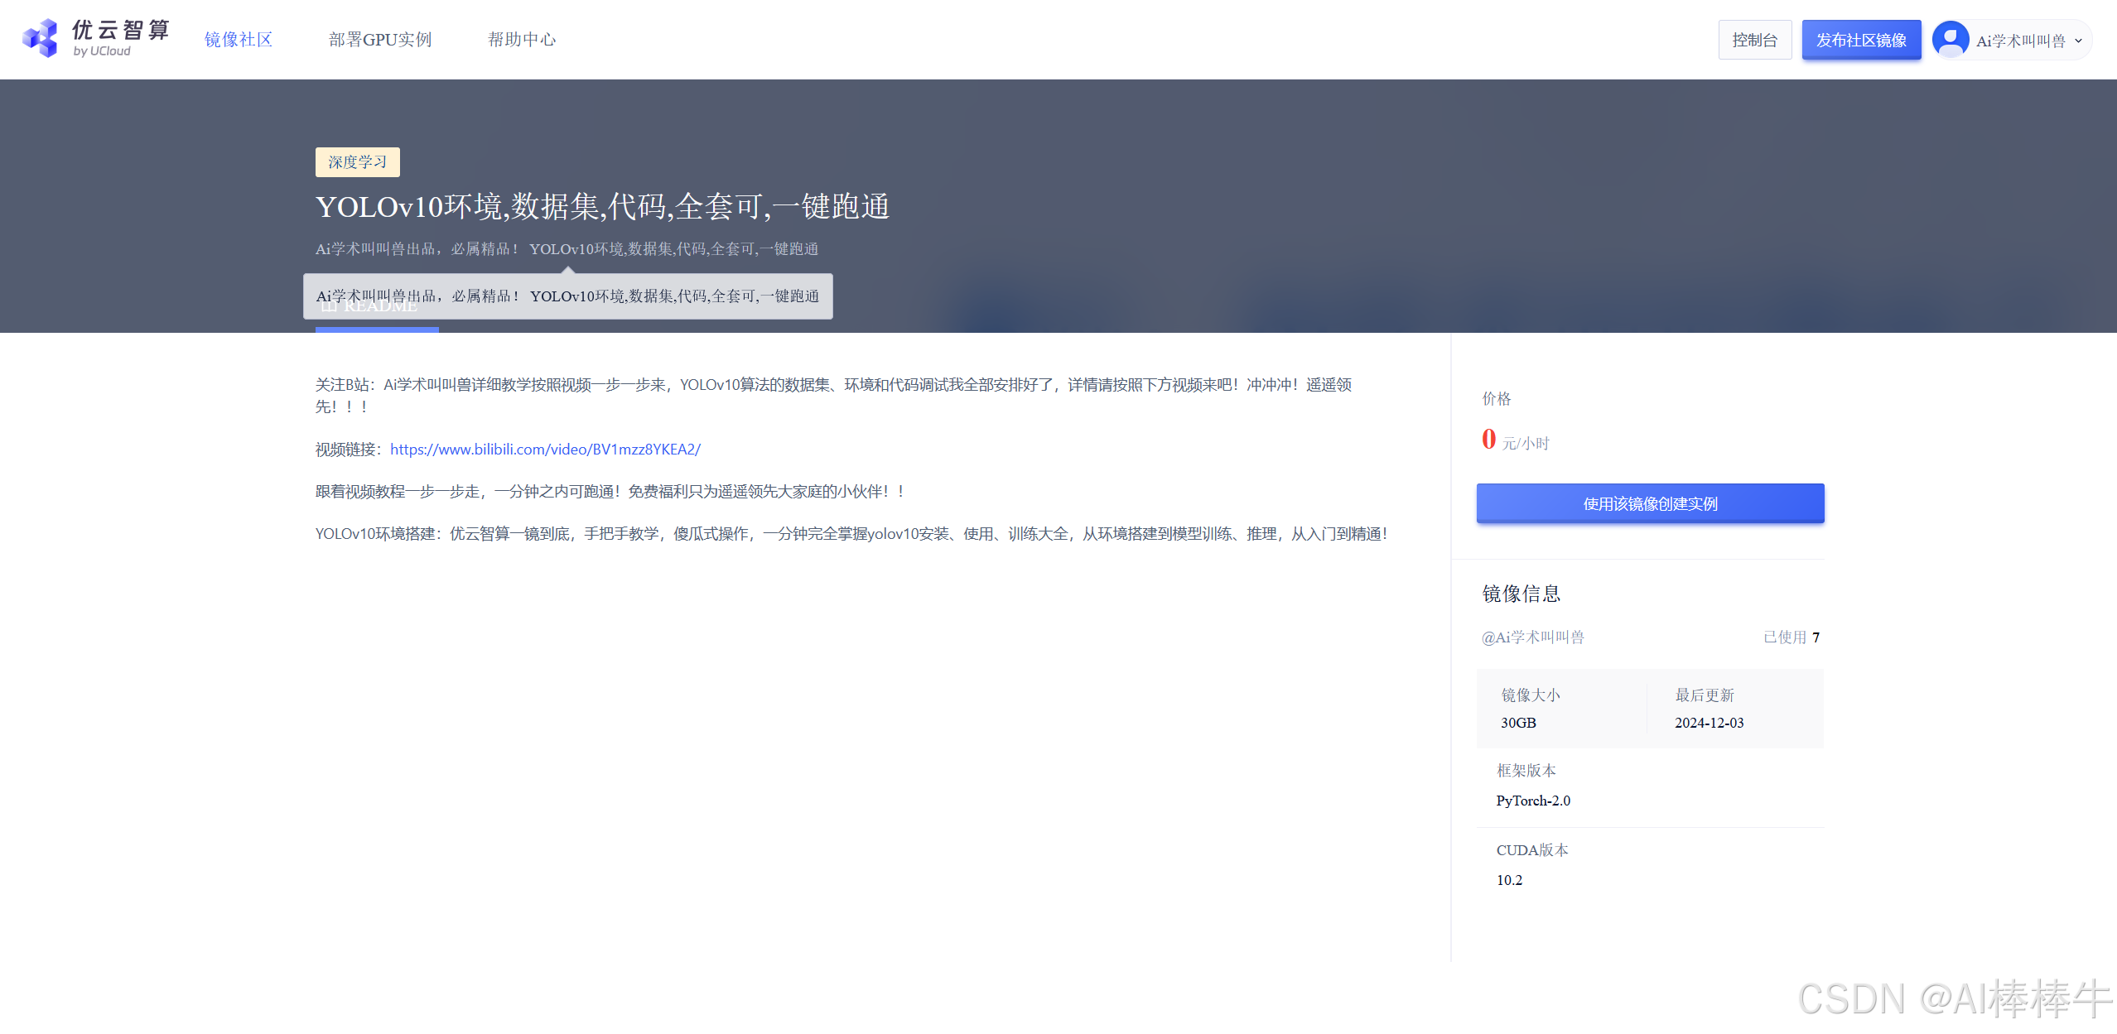Click 使用该镜像创建实例 to create an instance
Image resolution: width=2117 pixels, height=1034 pixels.
pos(1650,503)
